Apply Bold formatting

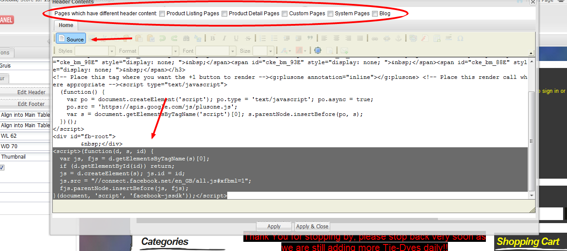213,38
